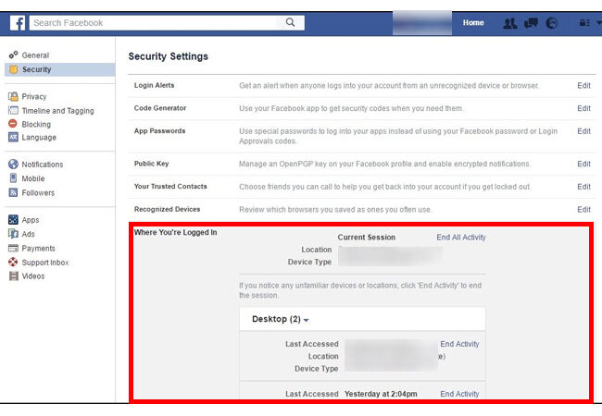Open Privacy settings
The width and height of the screenshot is (602, 416).
click(x=34, y=96)
